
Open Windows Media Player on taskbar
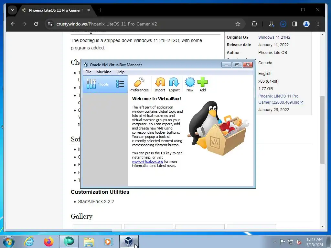point(109,242)
